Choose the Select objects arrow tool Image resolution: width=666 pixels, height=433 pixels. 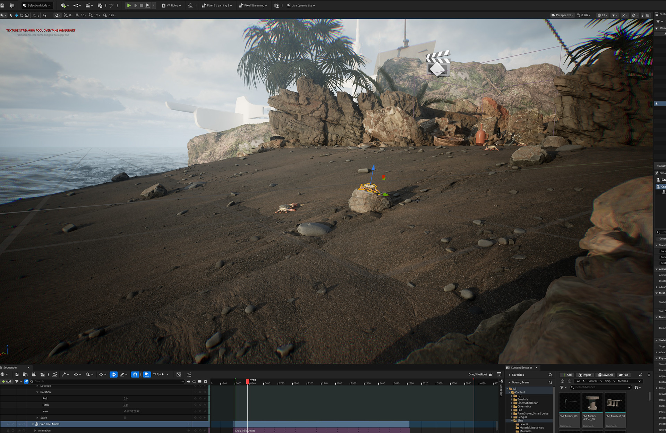[x=11, y=15]
